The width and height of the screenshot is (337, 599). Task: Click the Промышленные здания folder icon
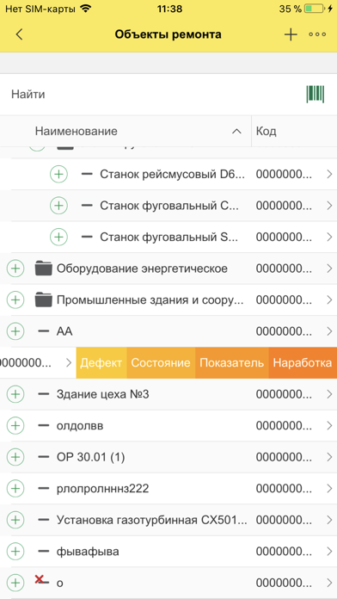click(x=44, y=299)
